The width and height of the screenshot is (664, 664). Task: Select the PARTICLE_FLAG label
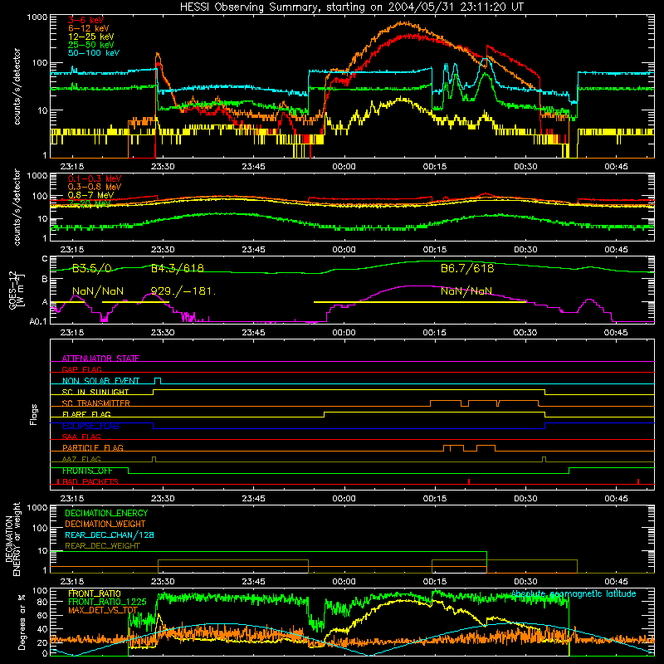click(x=93, y=447)
